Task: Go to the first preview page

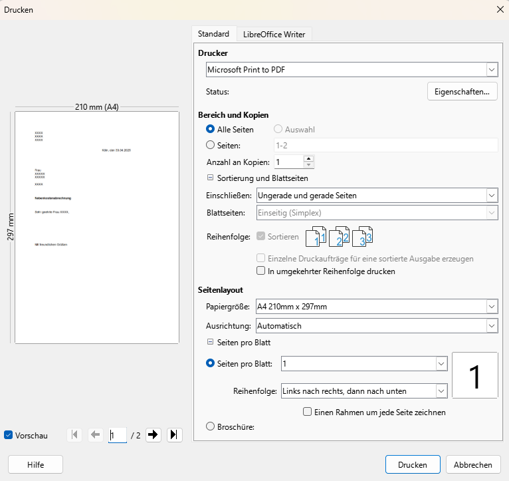Action: point(74,434)
